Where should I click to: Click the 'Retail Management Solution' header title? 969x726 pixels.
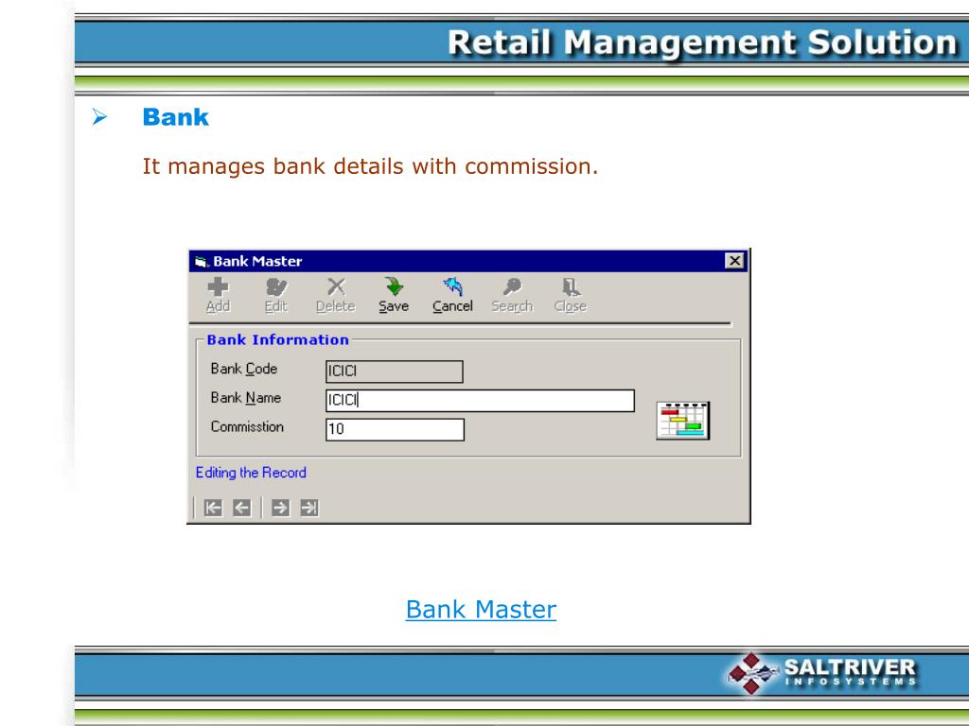coord(703,43)
